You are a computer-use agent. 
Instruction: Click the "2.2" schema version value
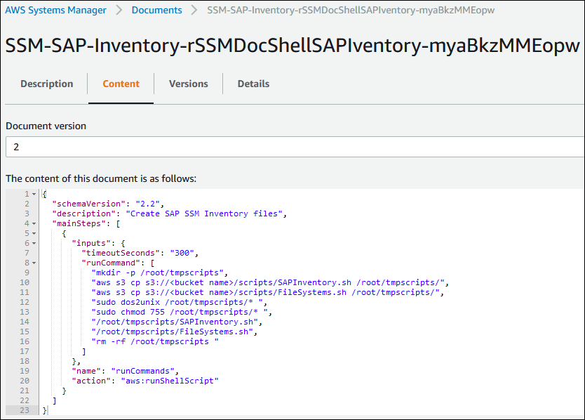tap(148, 204)
